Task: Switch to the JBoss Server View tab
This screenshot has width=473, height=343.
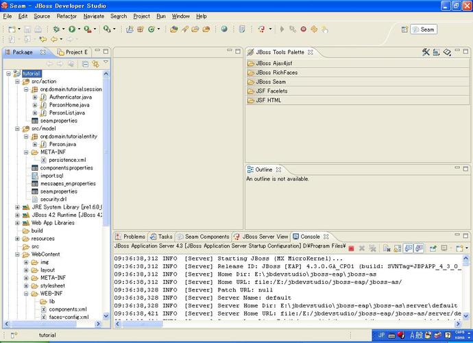Action: coord(262,237)
